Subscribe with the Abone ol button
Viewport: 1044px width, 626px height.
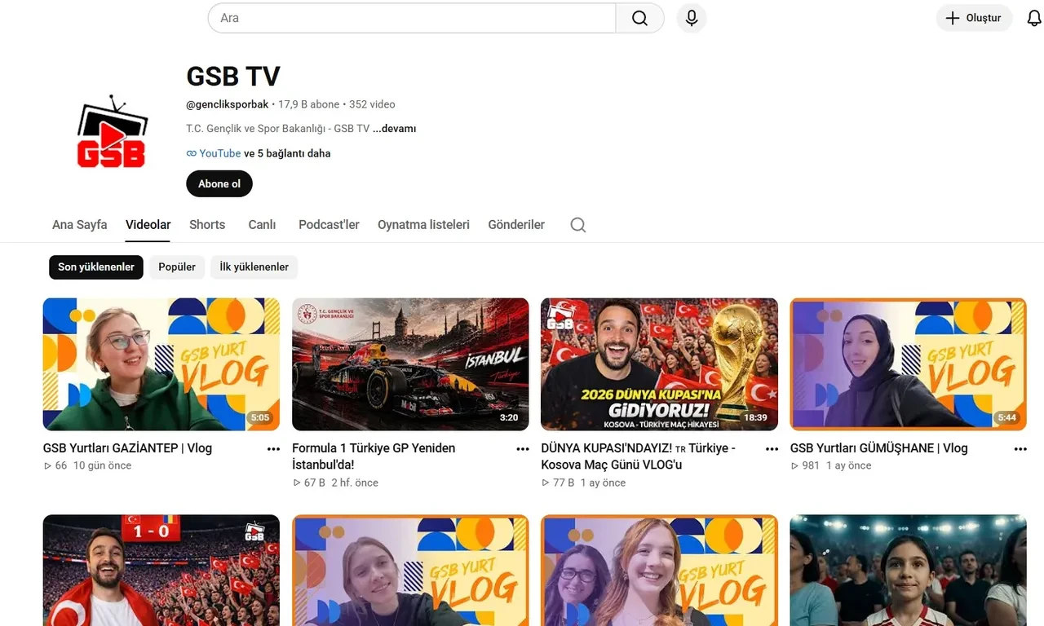[219, 183]
